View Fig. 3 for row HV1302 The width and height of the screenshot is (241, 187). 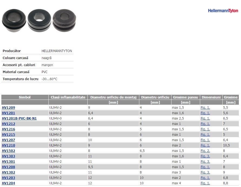(205, 172)
